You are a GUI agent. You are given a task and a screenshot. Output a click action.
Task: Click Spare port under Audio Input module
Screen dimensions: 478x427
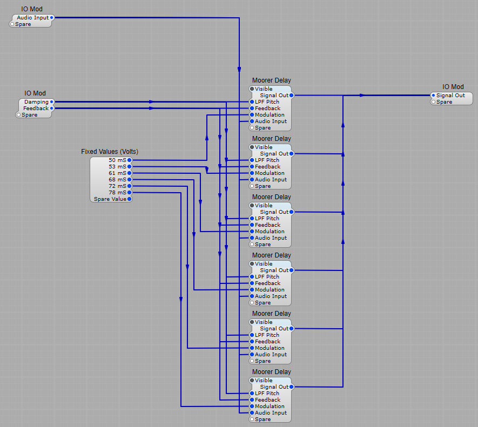tap(12, 24)
